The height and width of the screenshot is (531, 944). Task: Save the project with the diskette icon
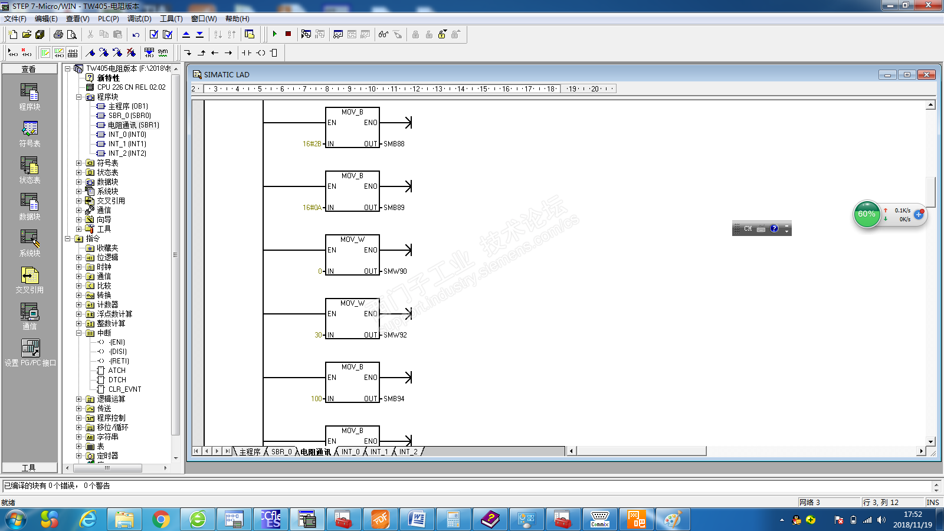pos(40,34)
